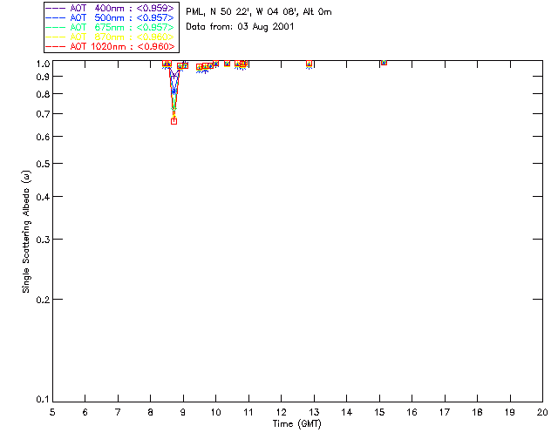Screen dimensions: 558x446
Task: Click the Single Scattering Albedo axis label
Action: click(26, 232)
